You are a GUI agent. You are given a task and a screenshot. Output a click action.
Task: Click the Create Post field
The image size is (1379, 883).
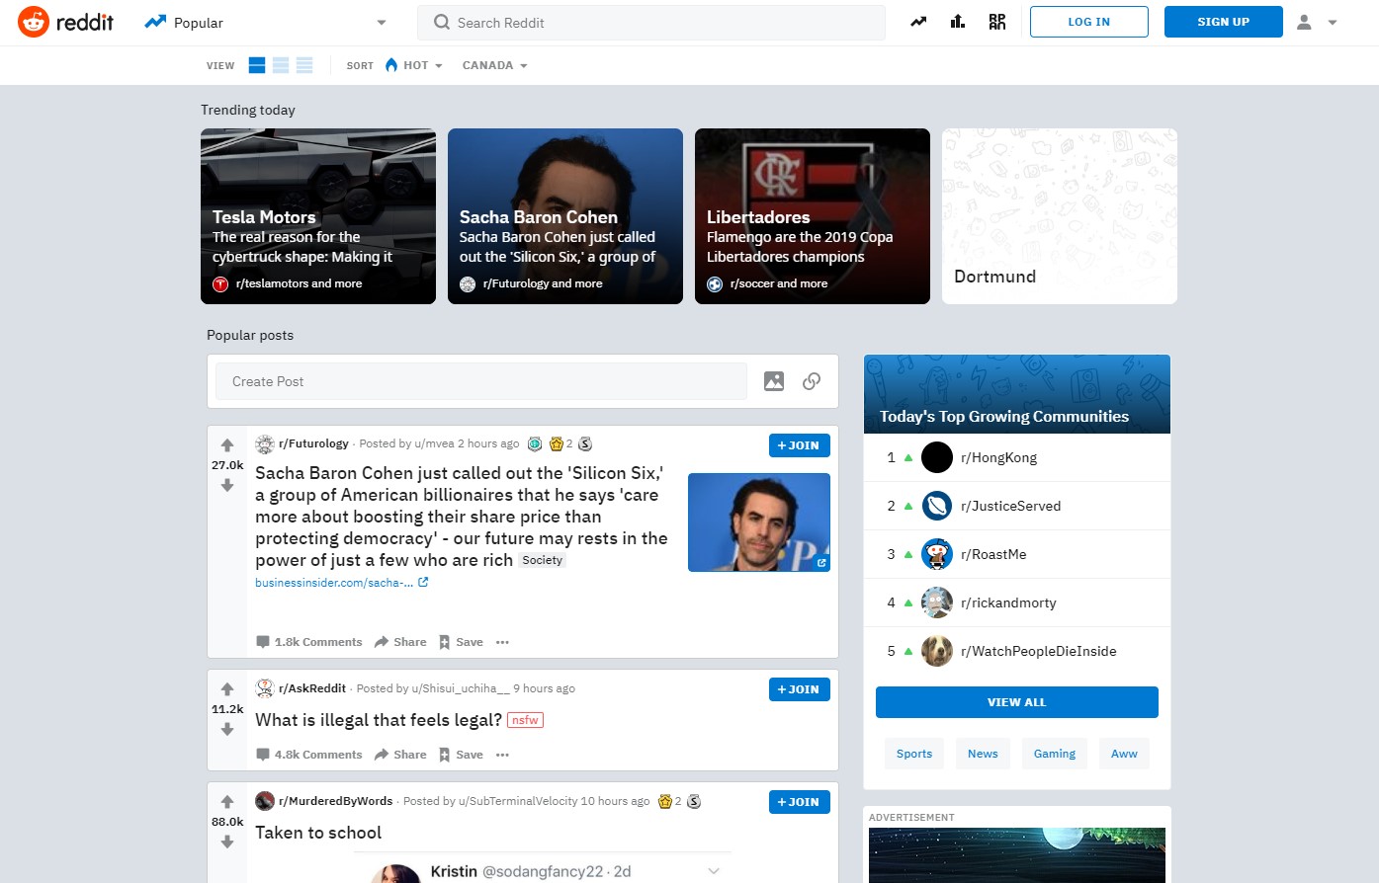pyautogui.click(x=481, y=381)
